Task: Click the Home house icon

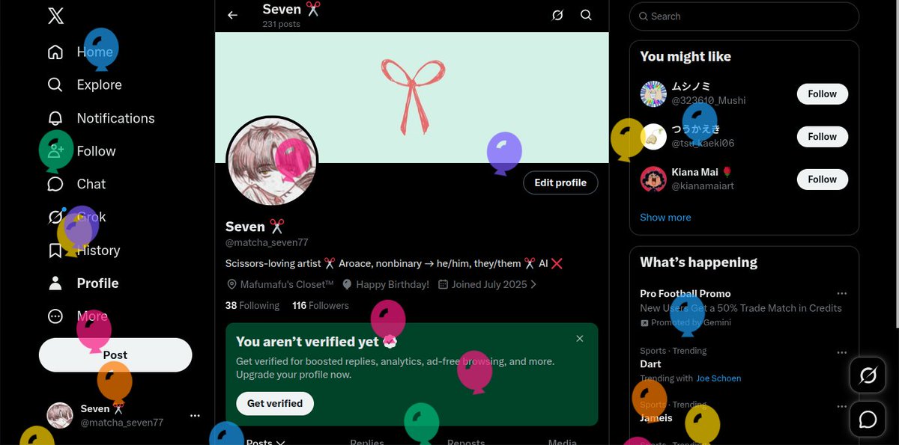Action: pyautogui.click(x=55, y=52)
